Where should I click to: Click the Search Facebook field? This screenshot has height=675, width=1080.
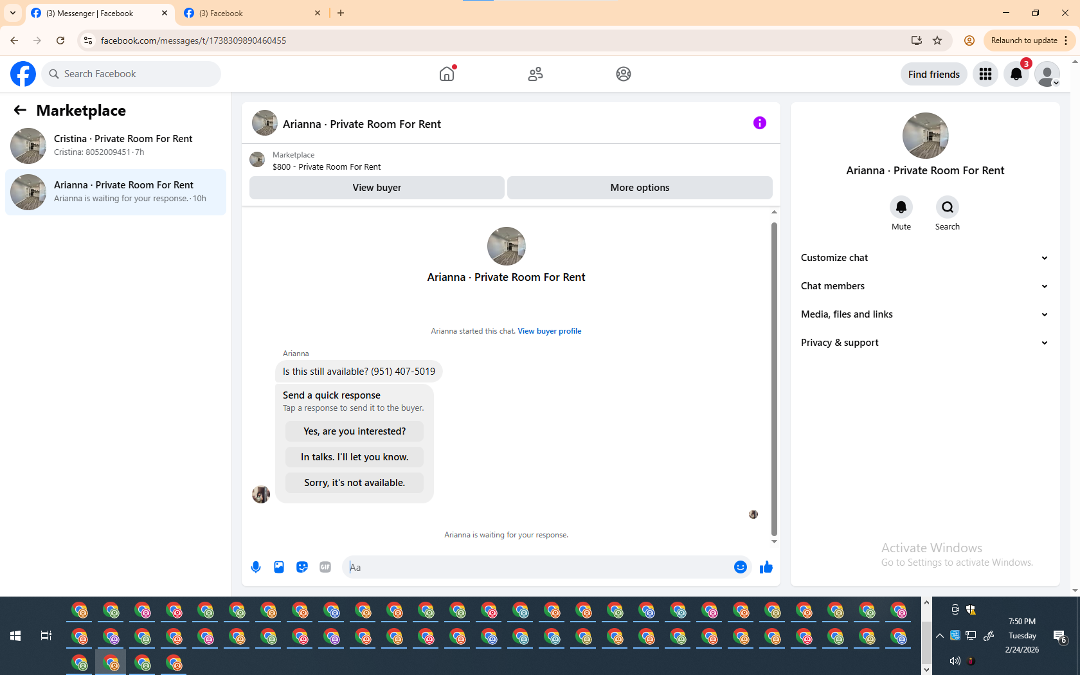[131, 74]
